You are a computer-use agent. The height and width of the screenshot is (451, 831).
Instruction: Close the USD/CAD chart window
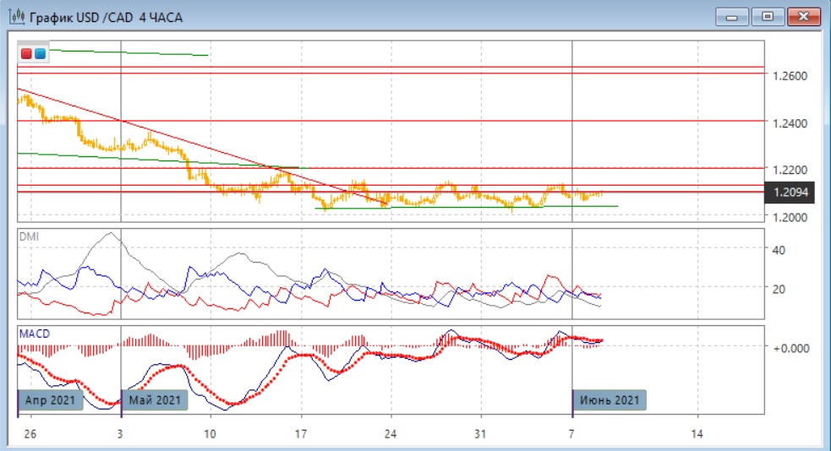804,16
